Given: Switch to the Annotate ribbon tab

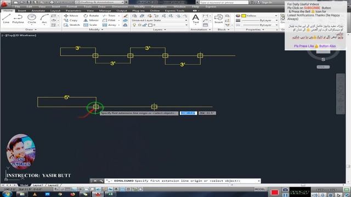Looking at the screenshot, I should point(38,11).
